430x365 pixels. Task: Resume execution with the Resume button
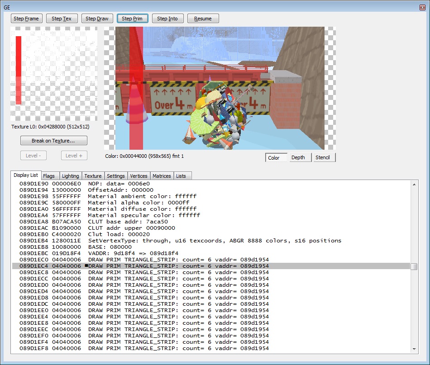coord(203,19)
